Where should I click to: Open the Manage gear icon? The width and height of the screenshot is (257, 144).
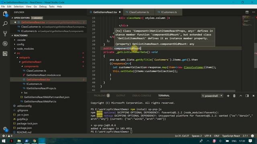click(x=5, y=129)
